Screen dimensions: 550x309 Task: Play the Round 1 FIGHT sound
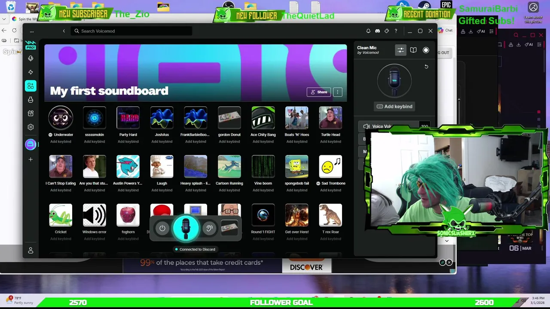(263, 215)
